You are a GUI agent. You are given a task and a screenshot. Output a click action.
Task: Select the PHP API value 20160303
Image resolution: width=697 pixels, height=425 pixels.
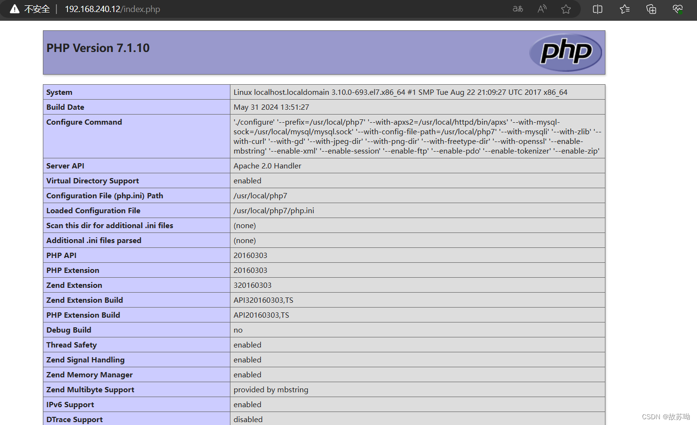click(x=250, y=256)
